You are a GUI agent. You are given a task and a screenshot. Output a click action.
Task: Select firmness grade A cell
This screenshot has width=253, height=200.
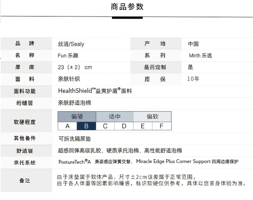pyautogui.click(x=67, y=126)
